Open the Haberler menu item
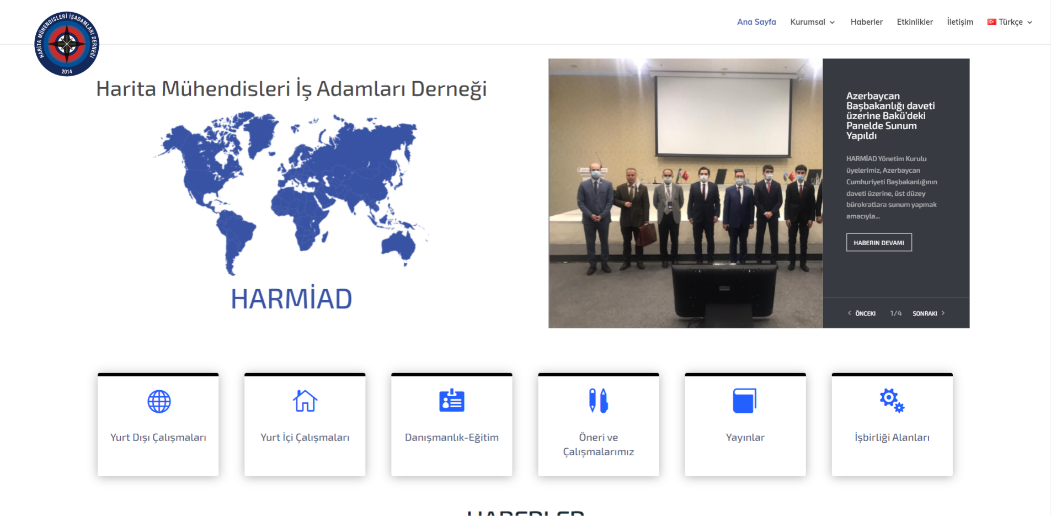The height and width of the screenshot is (516, 1051). 866,22
